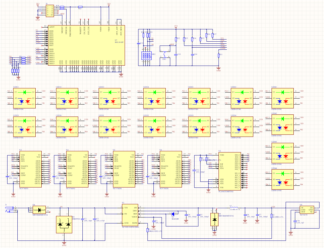The height and width of the screenshot is (248, 324).
Task: Click the NCV8170 regulator U8
Action: point(307,209)
